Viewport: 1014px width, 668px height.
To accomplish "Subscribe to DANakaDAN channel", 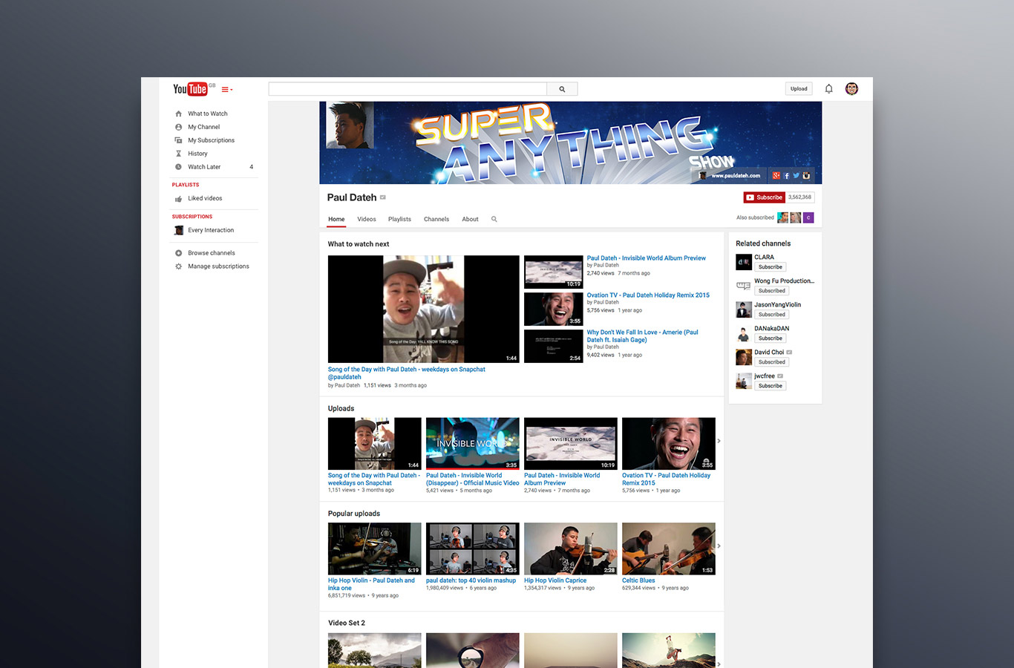I will 771,338.
